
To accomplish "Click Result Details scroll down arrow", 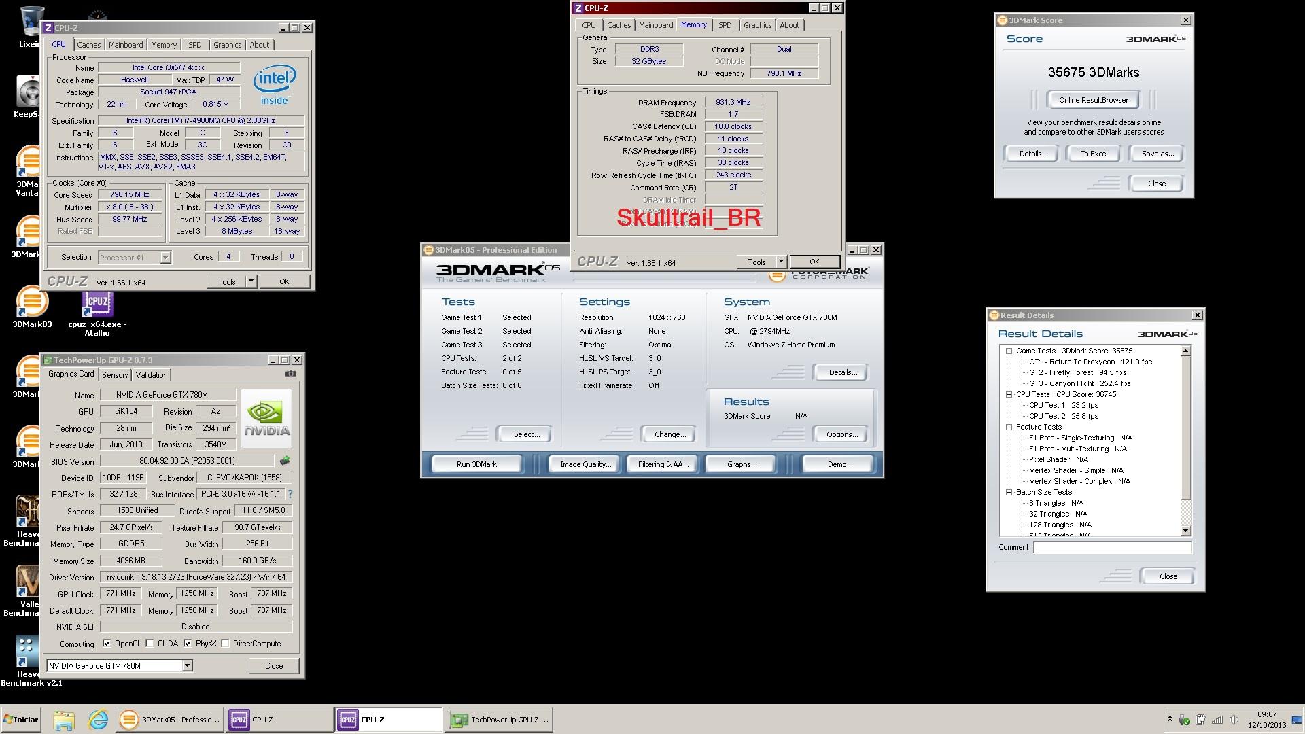I will 1186,531.
